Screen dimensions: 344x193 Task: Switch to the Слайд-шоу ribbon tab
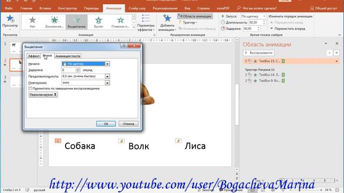point(137,9)
